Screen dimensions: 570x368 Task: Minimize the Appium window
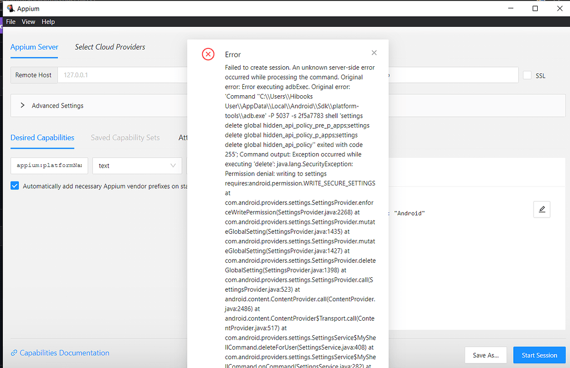click(511, 8)
